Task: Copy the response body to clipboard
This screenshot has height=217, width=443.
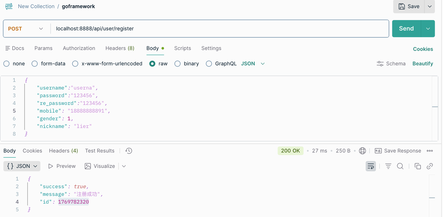Action: coord(418,166)
